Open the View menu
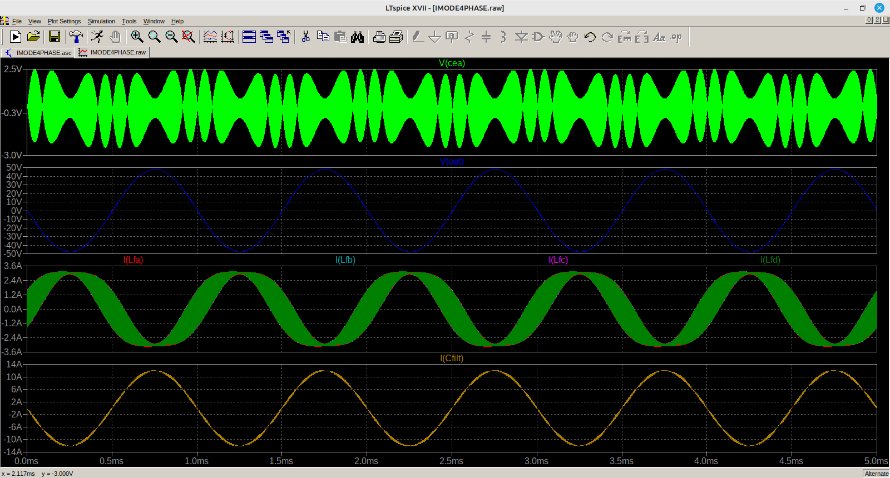 34,21
